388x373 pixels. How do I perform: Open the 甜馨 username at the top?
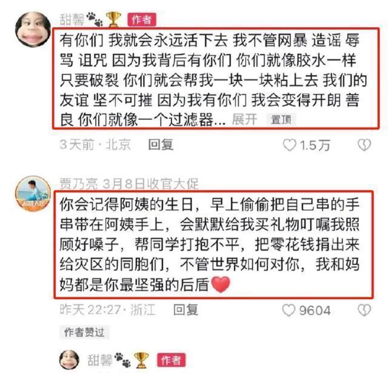click(72, 19)
